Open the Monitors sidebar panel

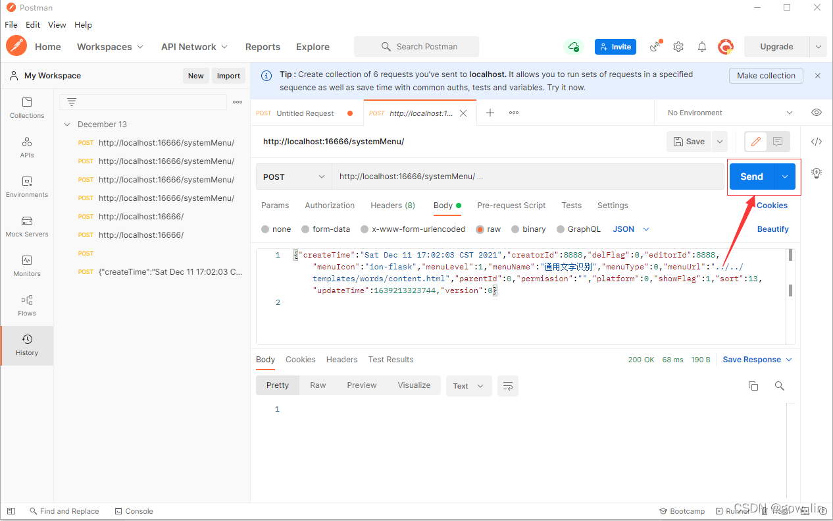27,266
